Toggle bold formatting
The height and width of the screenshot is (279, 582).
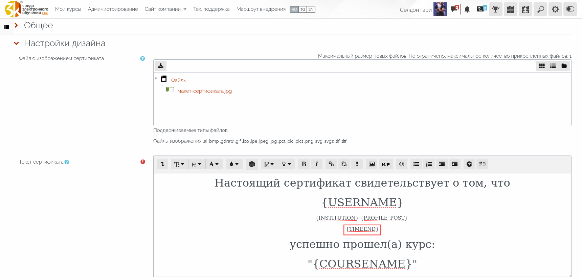point(304,164)
